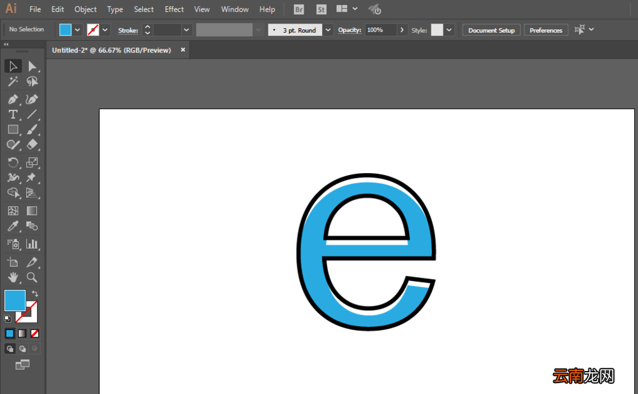Select the Pen tool
Image resolution: width=638 pixels, height=394 pixels.
coord(13,100)
